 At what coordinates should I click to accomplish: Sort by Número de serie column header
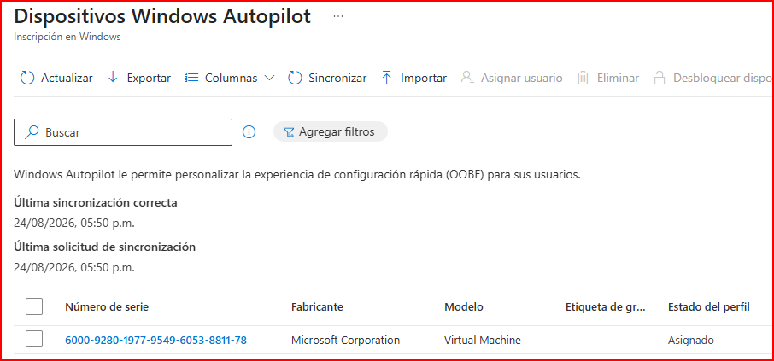pyautogui.click(x=107, y=306)
